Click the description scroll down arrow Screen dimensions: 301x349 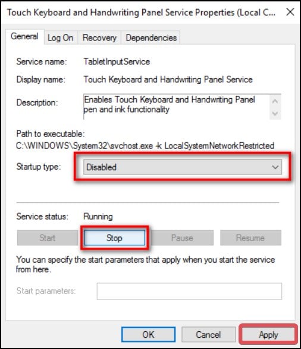tap(275, 114)
